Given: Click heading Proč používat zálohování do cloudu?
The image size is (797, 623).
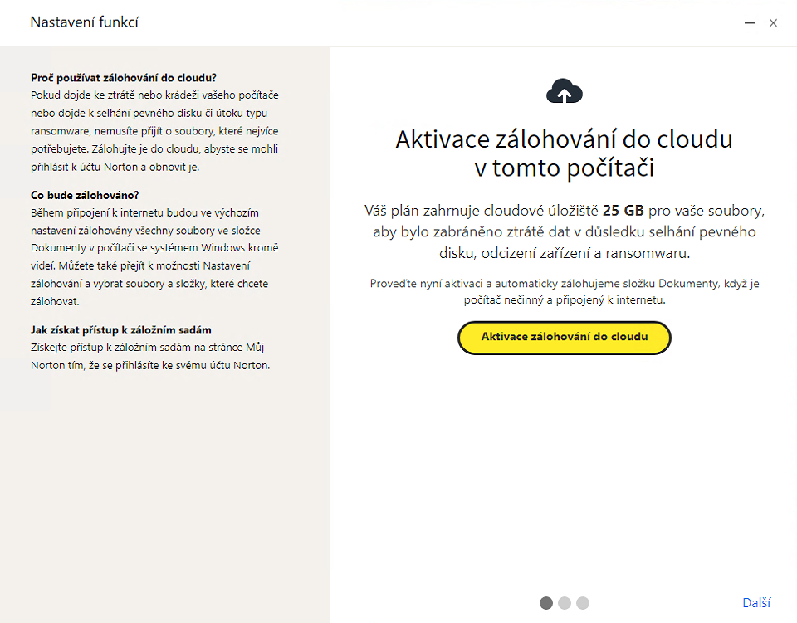Looking at the screenshot, I should pos(124,78).
